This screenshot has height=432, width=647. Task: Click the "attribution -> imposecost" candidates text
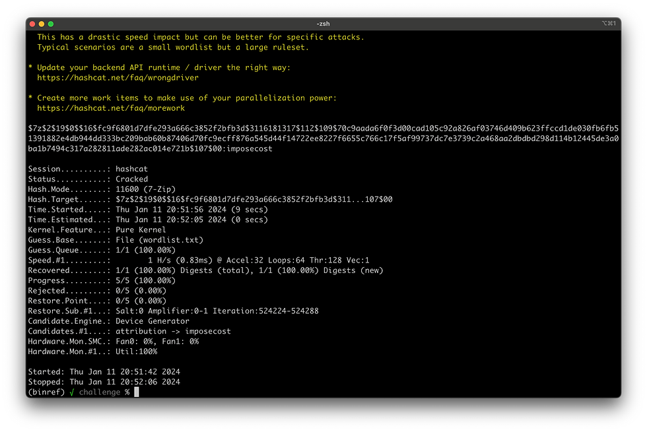click(173, 331)
